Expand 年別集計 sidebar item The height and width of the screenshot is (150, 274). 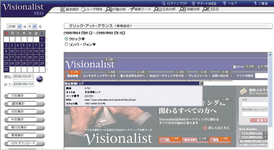(24, 120)
